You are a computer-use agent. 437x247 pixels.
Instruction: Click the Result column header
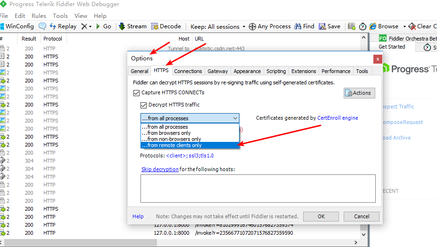coord(29,39)
